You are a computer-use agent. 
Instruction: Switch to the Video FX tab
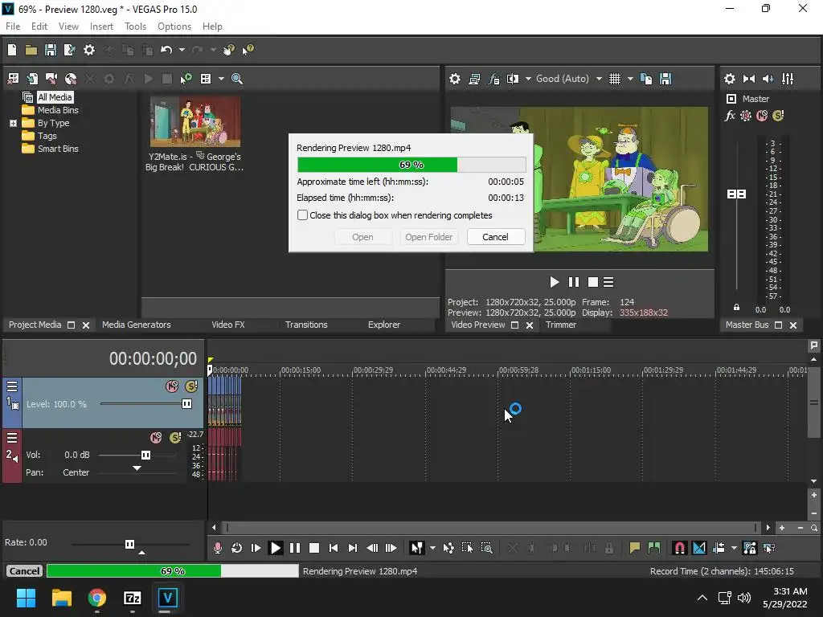[227, 325]
